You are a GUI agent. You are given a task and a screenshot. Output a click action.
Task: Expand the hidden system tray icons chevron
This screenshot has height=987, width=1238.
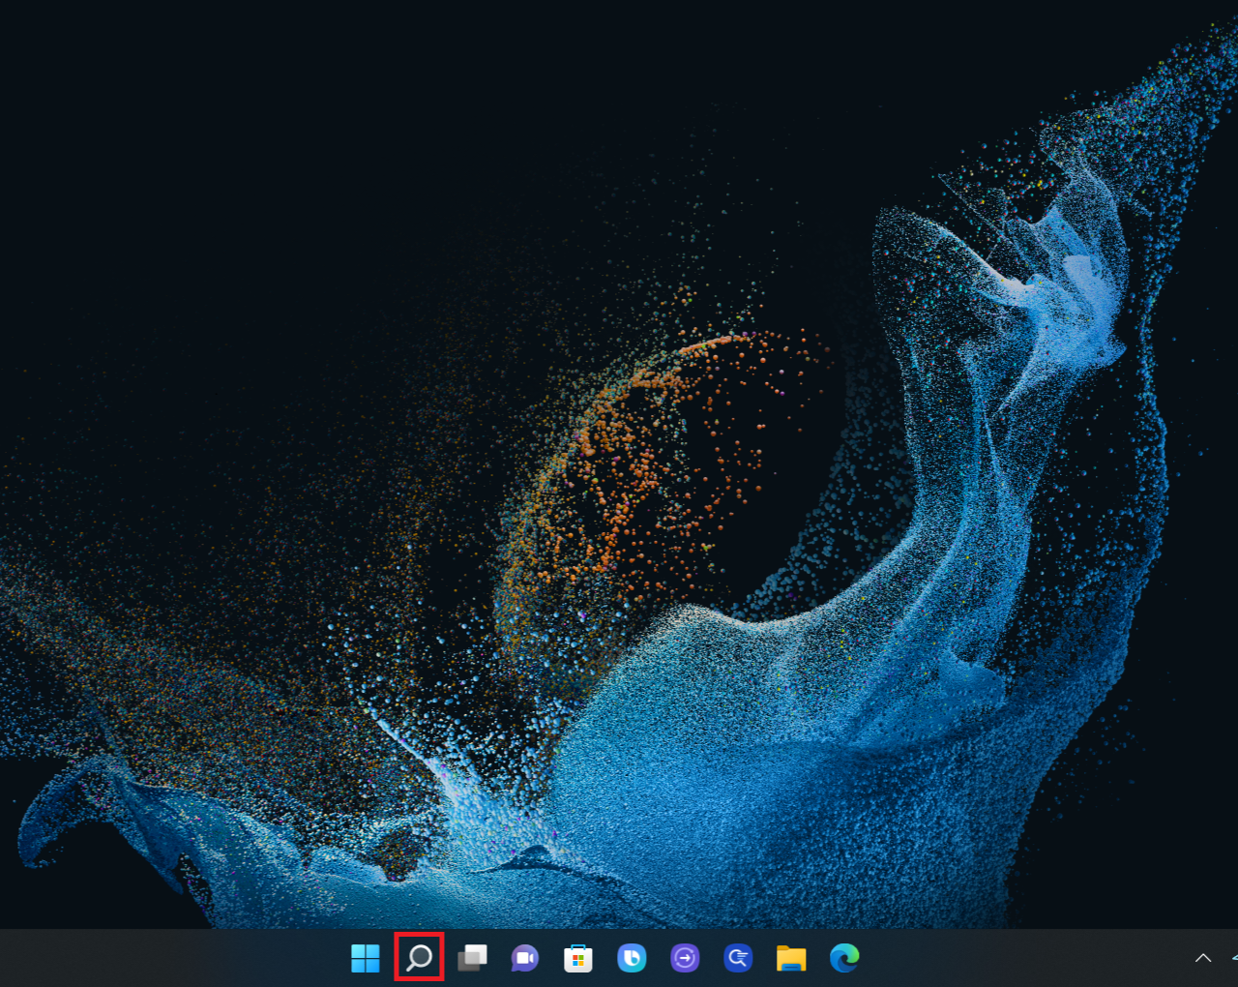[x=1203, y=958]
